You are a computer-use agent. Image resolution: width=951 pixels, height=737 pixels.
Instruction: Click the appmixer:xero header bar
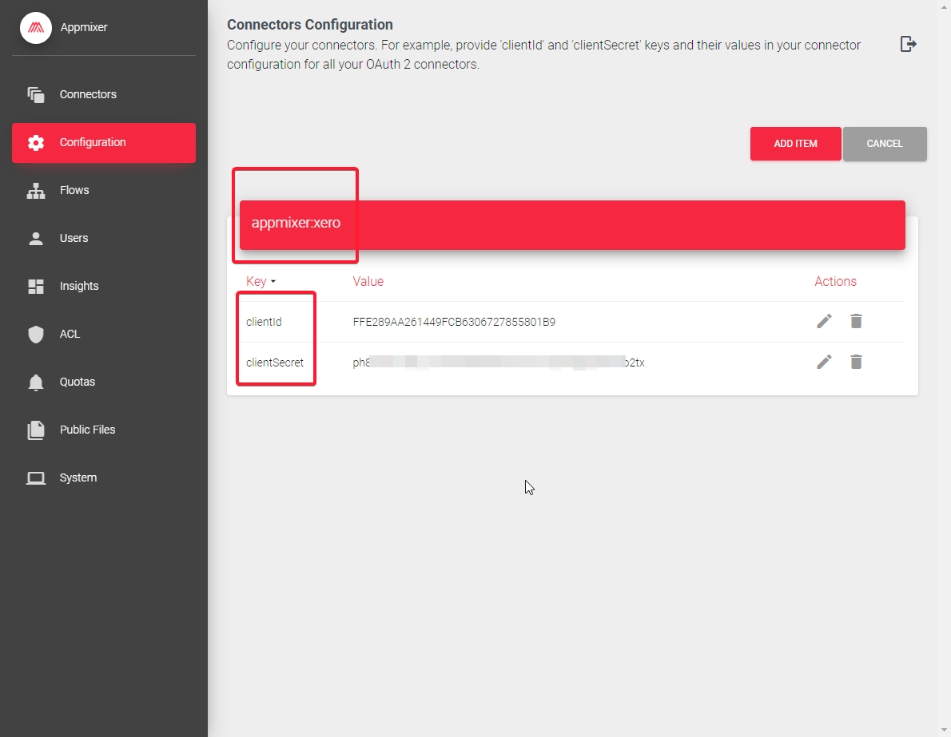click(572, 224)
